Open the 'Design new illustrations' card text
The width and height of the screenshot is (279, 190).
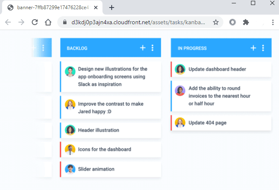(x=113, y=76)
